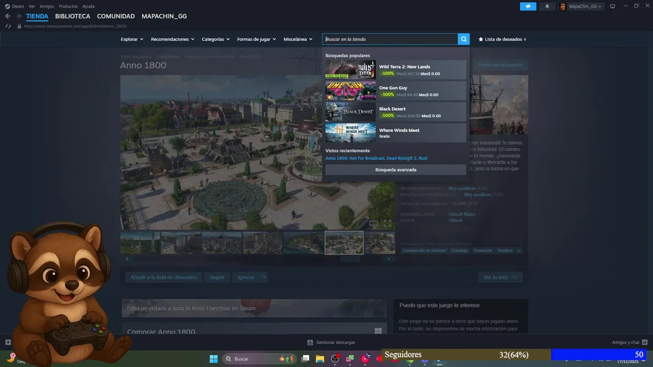
Task: Click the grid icon in Comprar Anno 1800
Action: 378,331
